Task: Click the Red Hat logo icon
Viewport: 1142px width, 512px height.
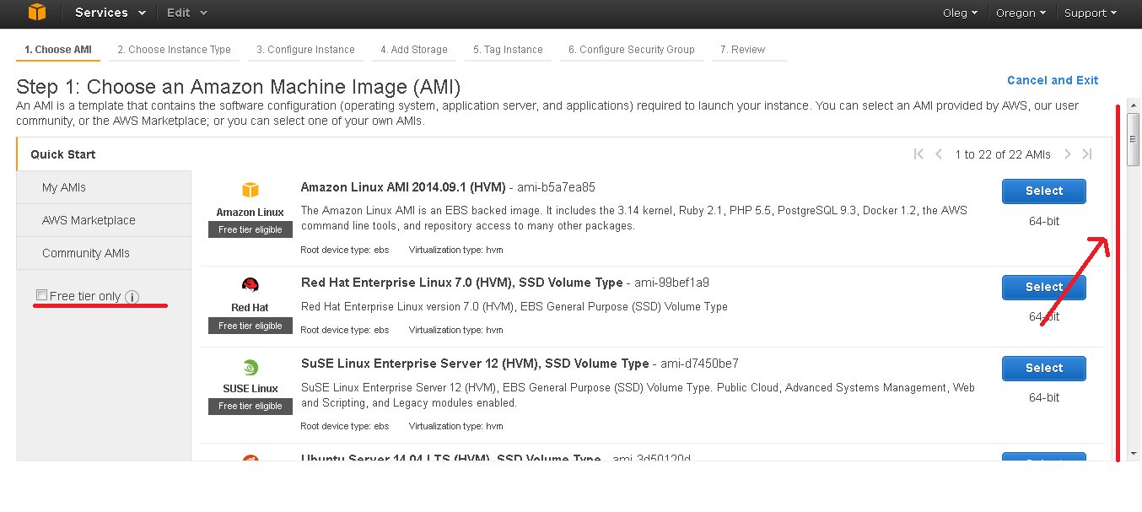Action: point(250,285)
